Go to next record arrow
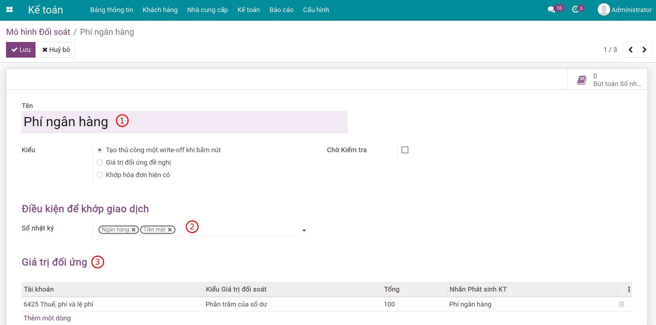The width and height of the screenshot is (656, 325). tap(644, 50)
